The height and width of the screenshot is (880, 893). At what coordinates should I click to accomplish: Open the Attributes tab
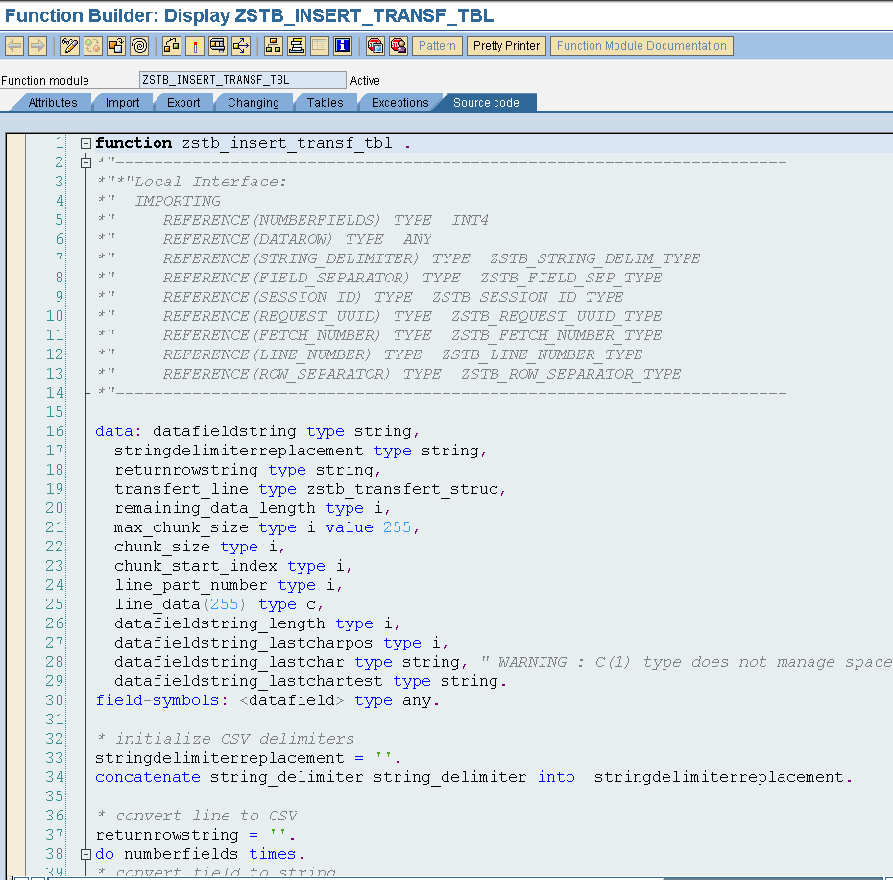point(51,103)
